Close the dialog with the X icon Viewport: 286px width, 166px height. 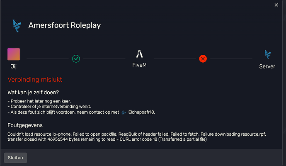(x=276, y=5)
